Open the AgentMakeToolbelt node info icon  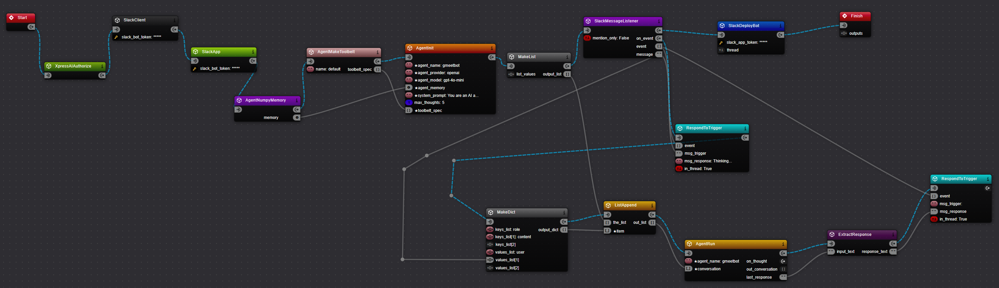(x=377, y=52)
